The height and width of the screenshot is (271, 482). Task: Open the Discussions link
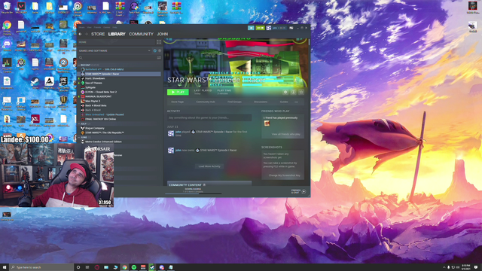261,102
